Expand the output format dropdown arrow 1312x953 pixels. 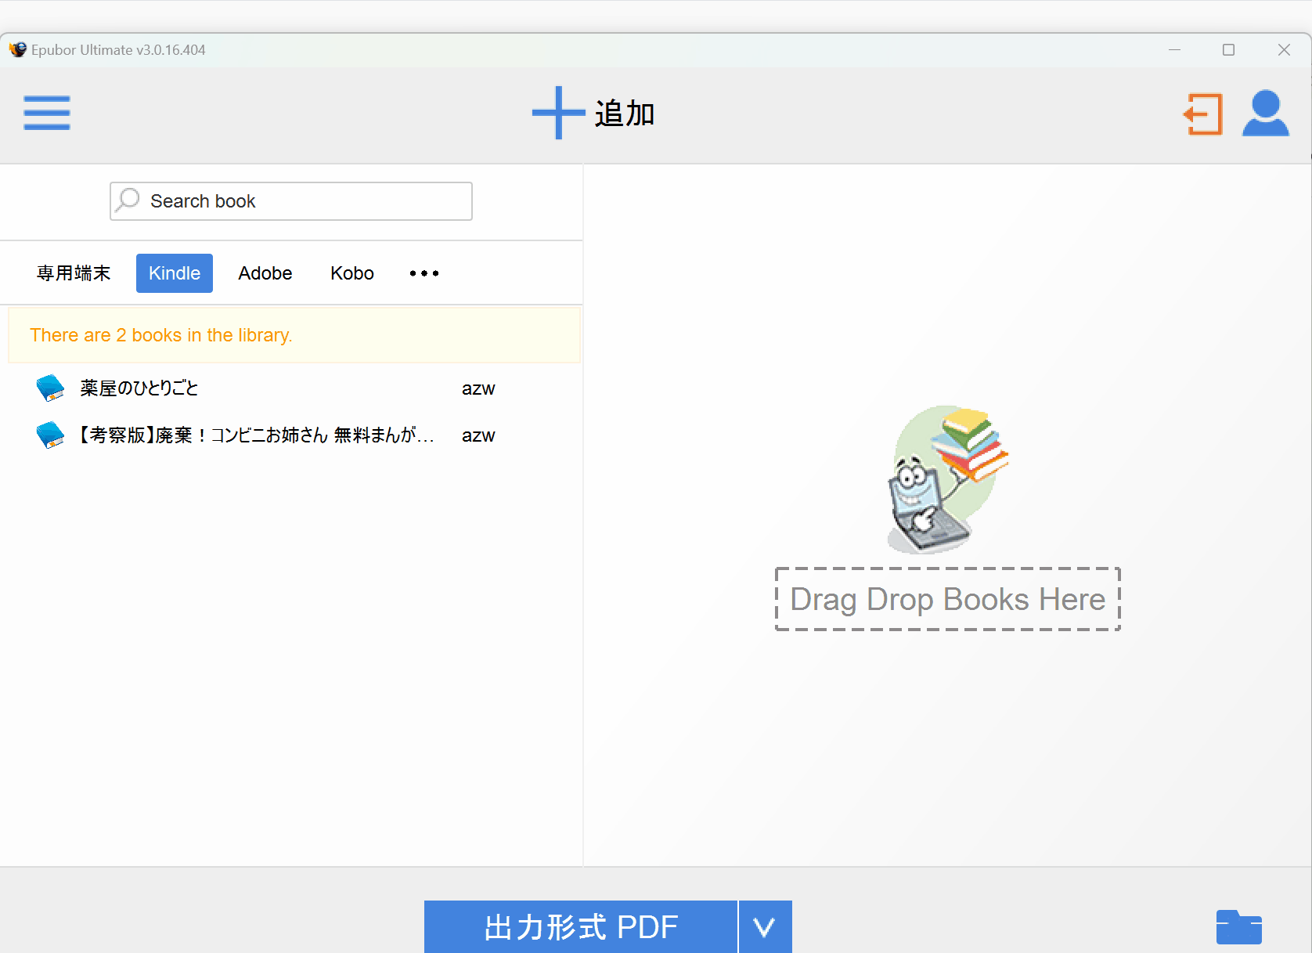[766, 927]
